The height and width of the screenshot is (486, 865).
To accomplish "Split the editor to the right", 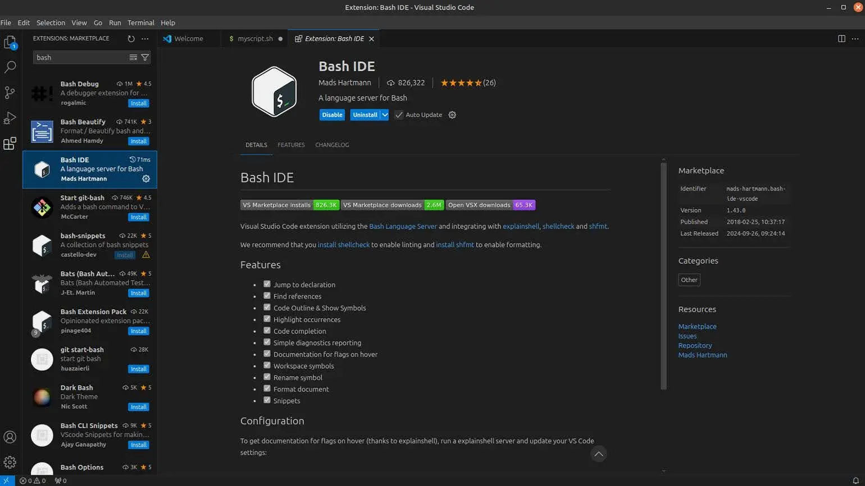I will (x=841, y=39).
